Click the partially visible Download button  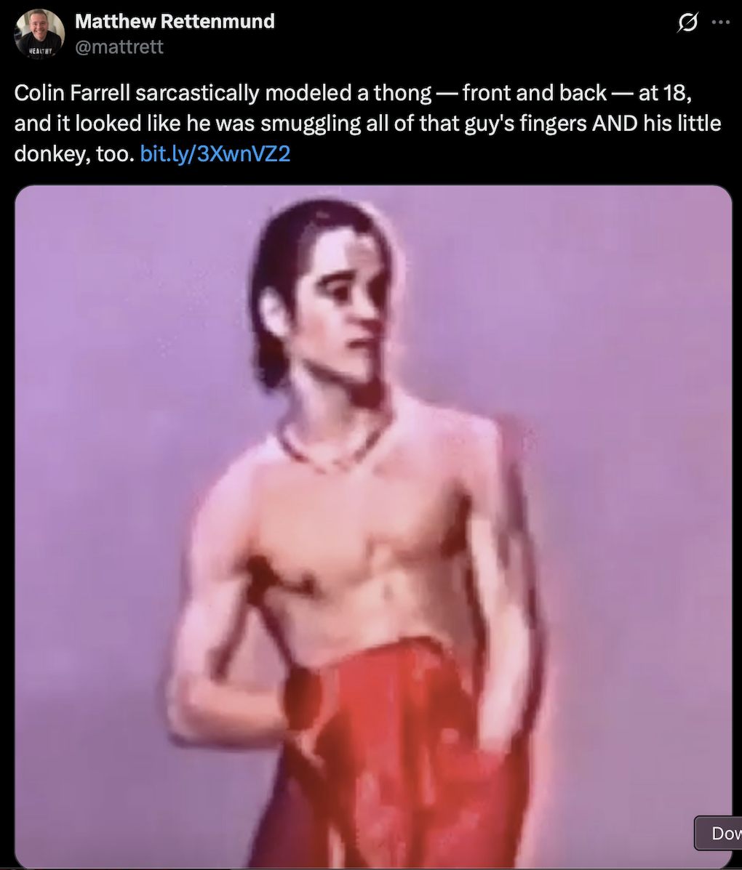point(718,832)
